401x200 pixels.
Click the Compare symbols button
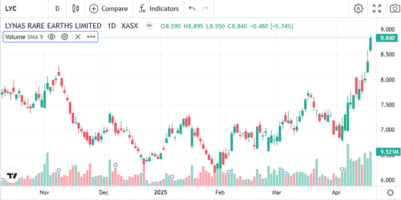(x=108, y=8)
